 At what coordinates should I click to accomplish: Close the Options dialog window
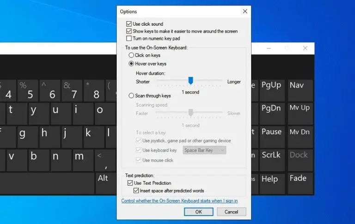245,11
